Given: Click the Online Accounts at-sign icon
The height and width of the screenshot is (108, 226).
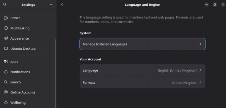Looking at the screenshot, I should (6, 92).
